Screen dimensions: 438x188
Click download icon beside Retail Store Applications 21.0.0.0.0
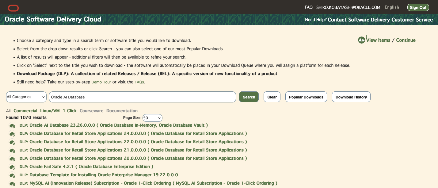pos(12,151)
